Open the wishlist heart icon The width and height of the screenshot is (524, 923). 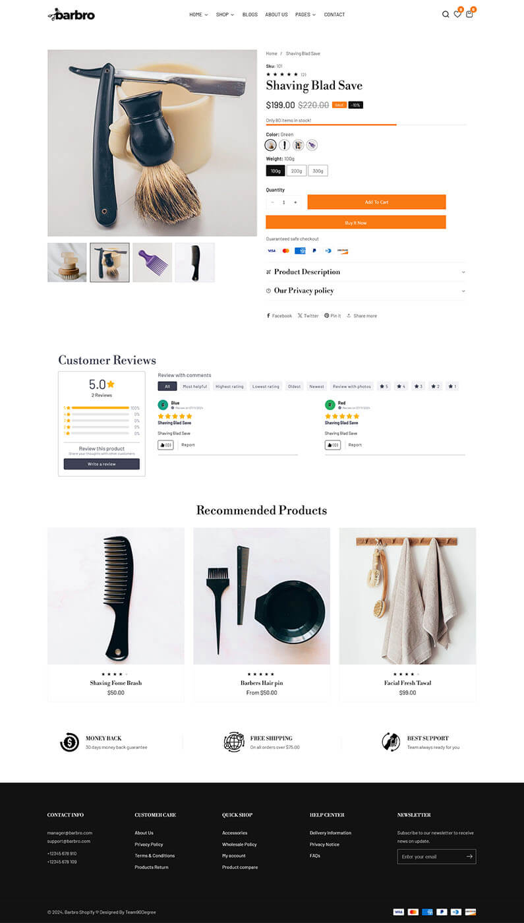[x=457, y=15]
